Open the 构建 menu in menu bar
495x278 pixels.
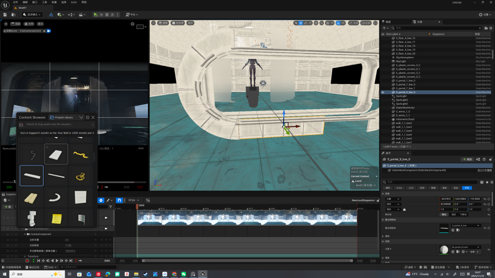[54, 2]
